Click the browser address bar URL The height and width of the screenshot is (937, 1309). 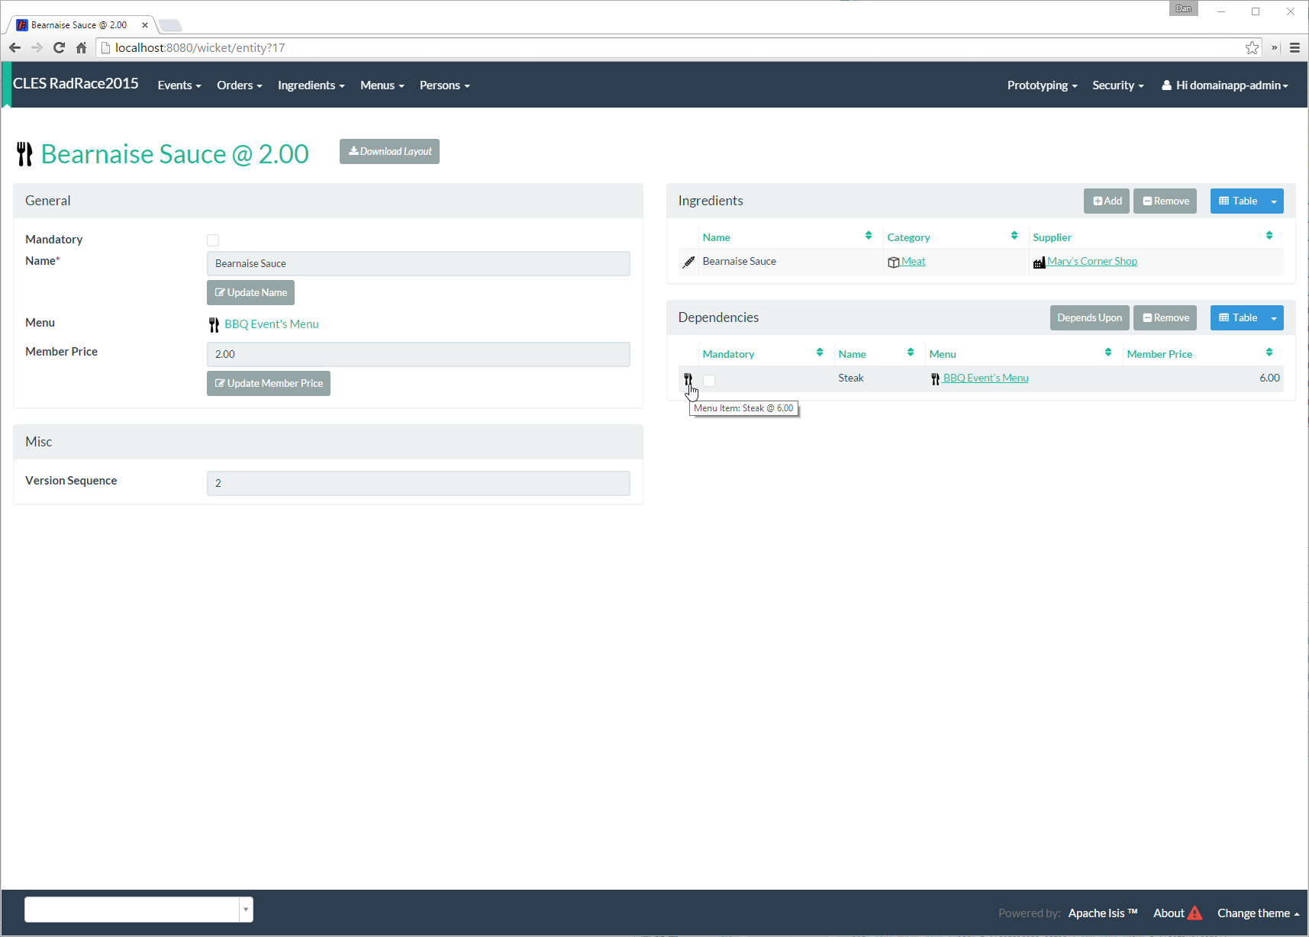point(200,47)
